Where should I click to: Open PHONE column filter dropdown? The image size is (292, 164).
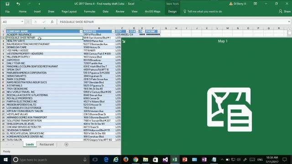click(x=159, y=31)
